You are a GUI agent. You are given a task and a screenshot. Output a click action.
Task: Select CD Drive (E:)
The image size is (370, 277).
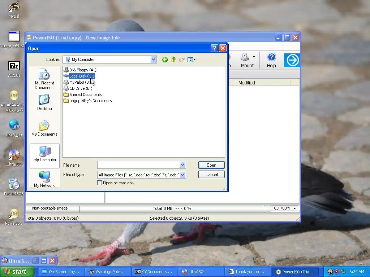(x=78, y=88)
